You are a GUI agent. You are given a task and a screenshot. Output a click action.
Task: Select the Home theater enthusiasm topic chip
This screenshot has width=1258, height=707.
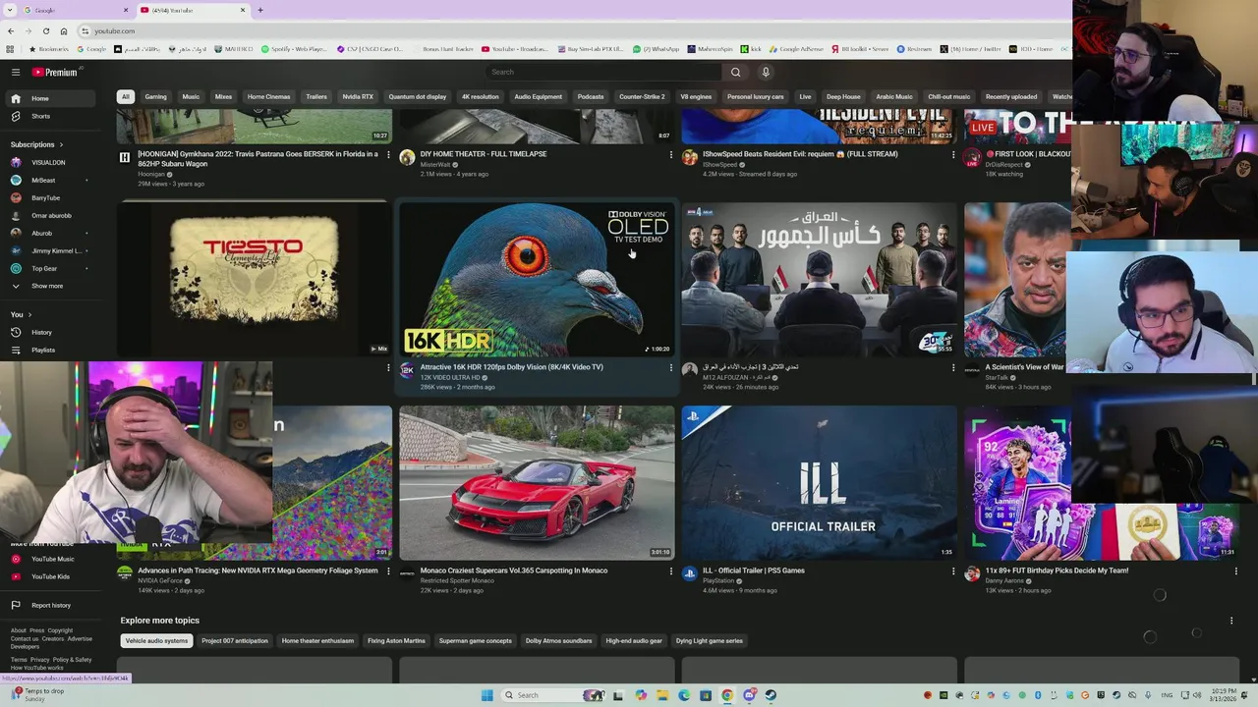tap(317, 640)
